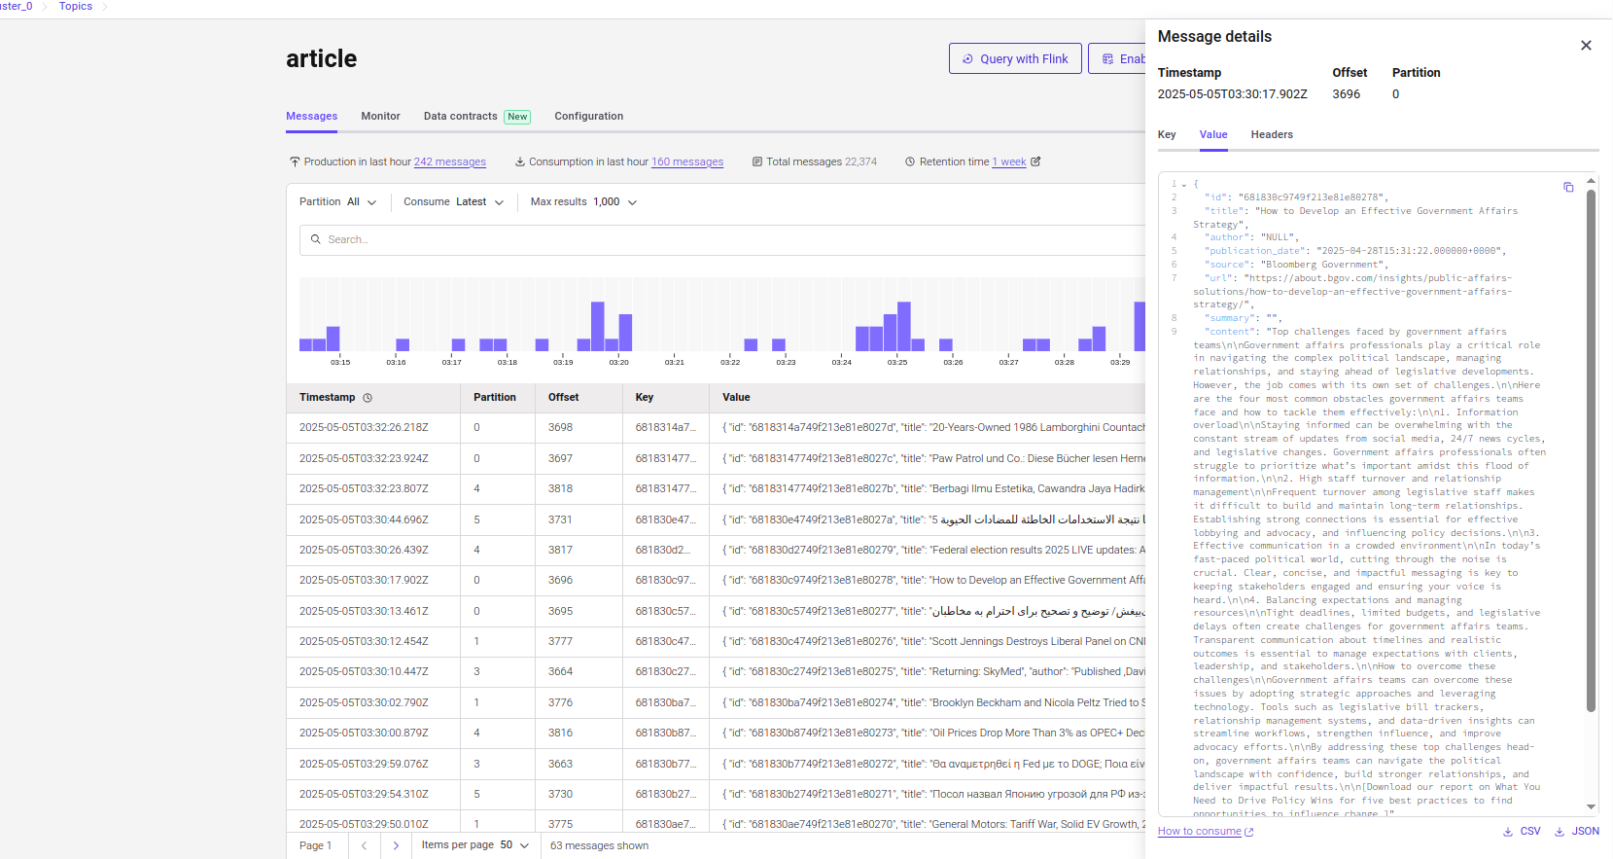Click the Key column header
The width and height of the screenshot is (1613, 859).
(x=645, y=398)
